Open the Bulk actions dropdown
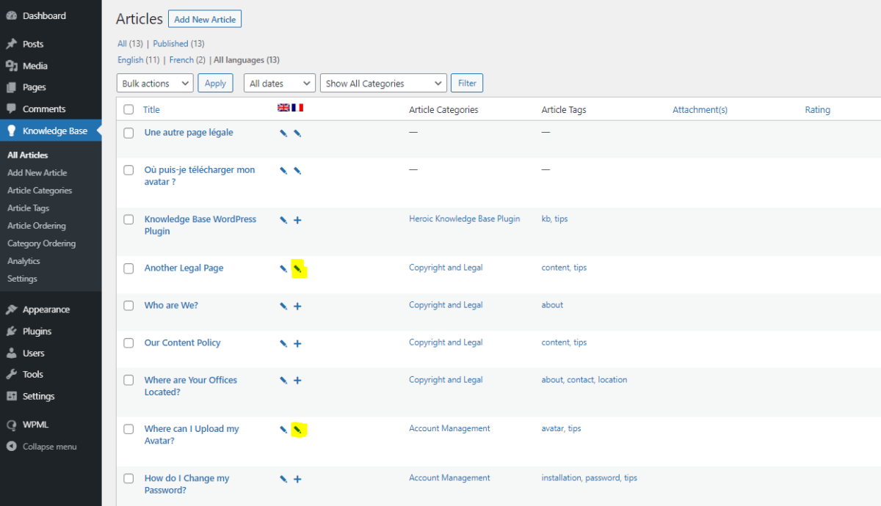The height and width of the screenshot is (506, 881). tap(155, 84)
